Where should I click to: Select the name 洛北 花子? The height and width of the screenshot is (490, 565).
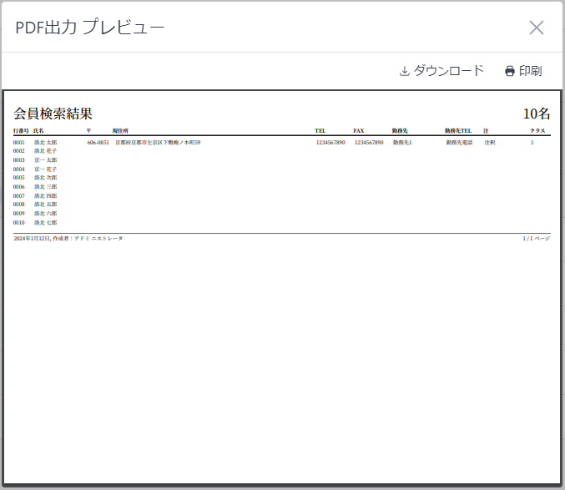(x=45, y=151)
